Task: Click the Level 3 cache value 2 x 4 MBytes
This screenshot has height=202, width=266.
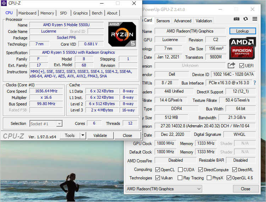Action: click(102, 110)
